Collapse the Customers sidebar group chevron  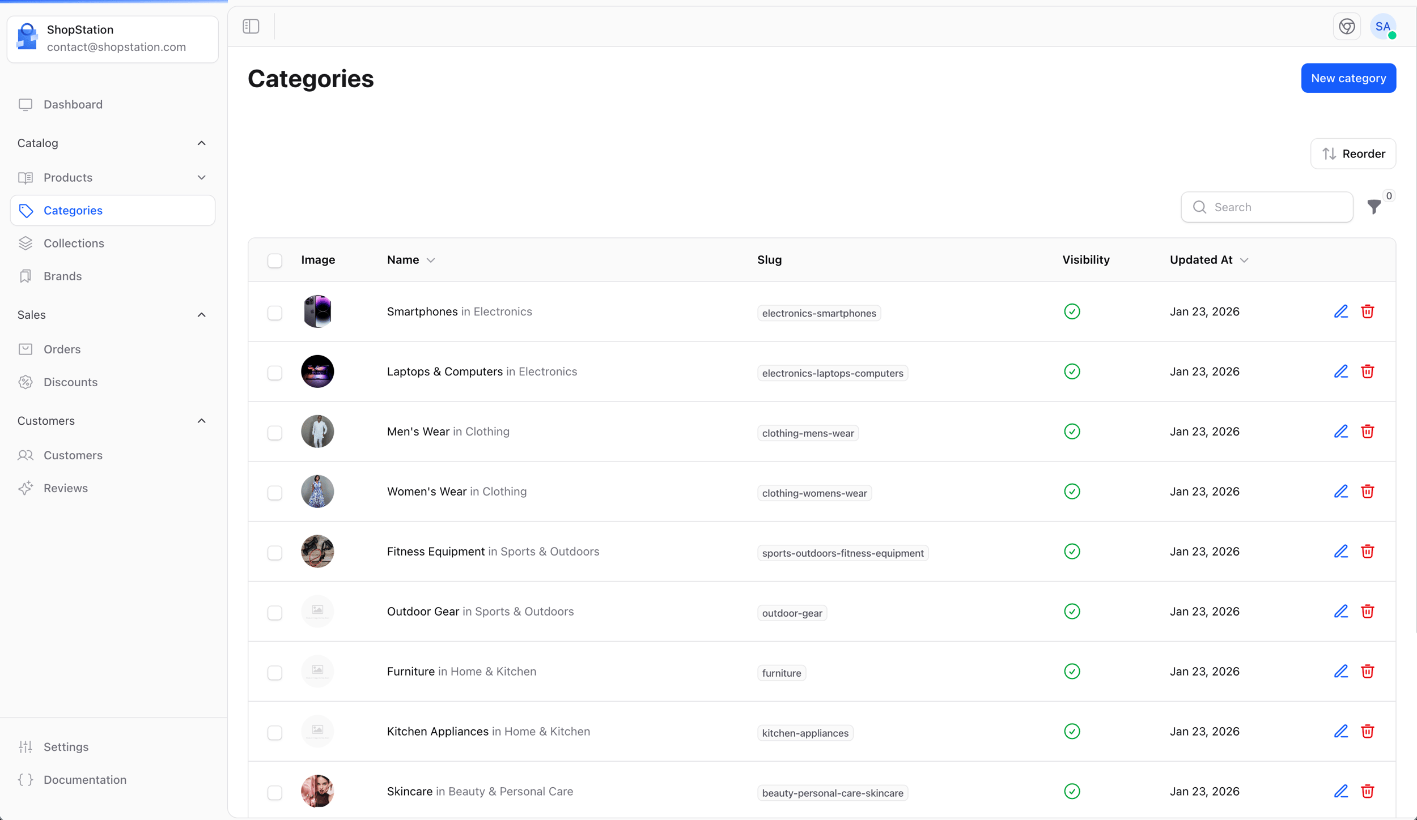201,421
